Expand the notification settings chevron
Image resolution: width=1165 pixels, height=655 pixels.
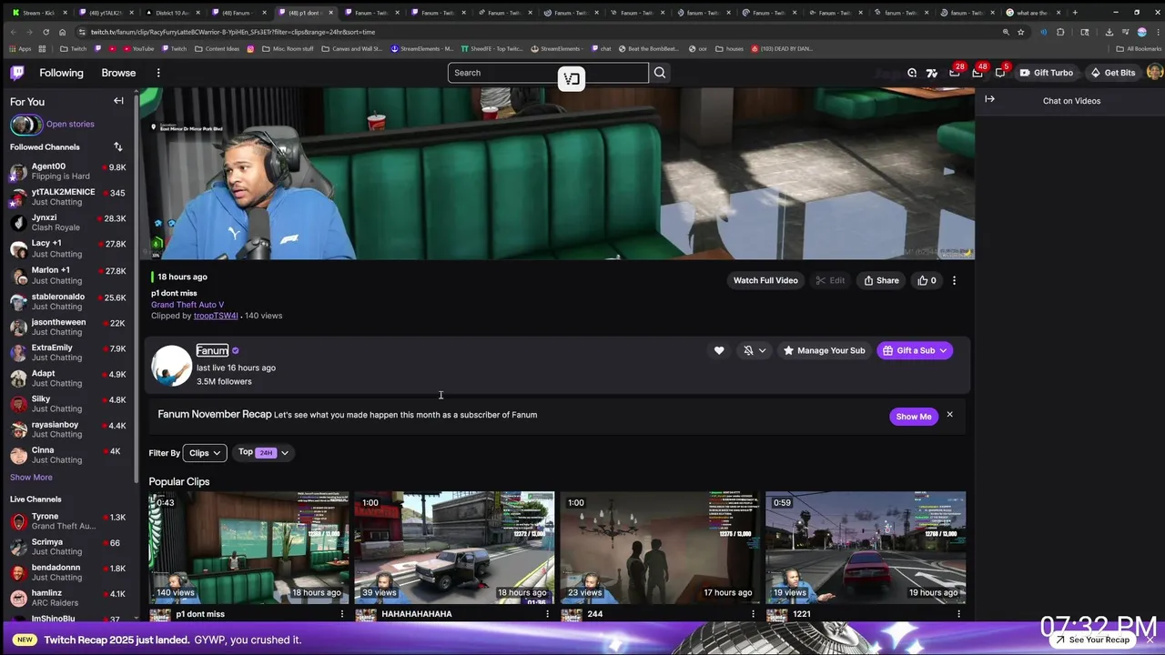762,350
